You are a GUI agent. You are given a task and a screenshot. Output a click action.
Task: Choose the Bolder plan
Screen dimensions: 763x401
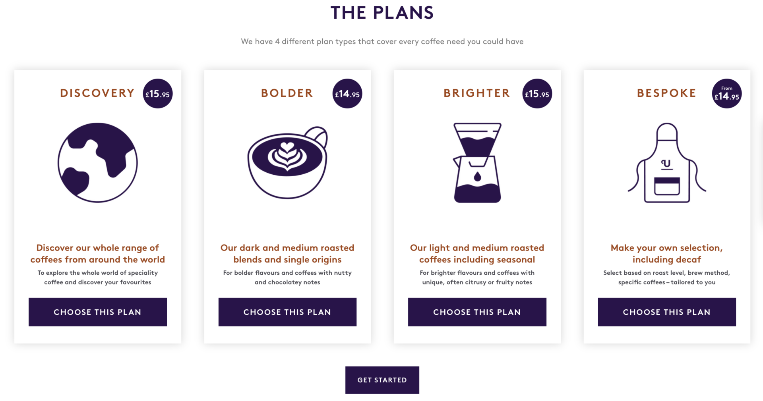click(287, 312)
